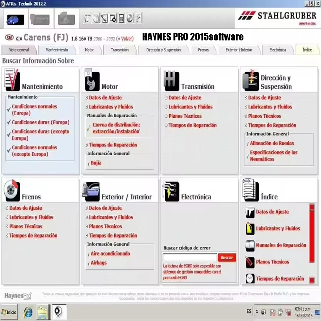This screenshot has width=321, height=321.
Task: Open the file explorer folder taskbar icon
Action: [x=42, y=313]
